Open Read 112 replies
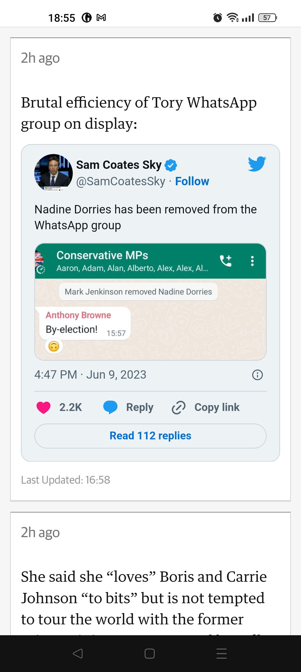 (151, 436)
